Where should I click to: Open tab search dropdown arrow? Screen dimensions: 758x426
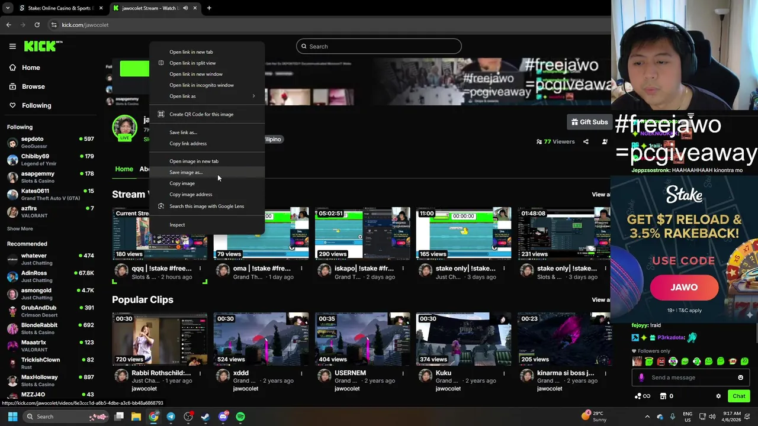tap(8, 8)
